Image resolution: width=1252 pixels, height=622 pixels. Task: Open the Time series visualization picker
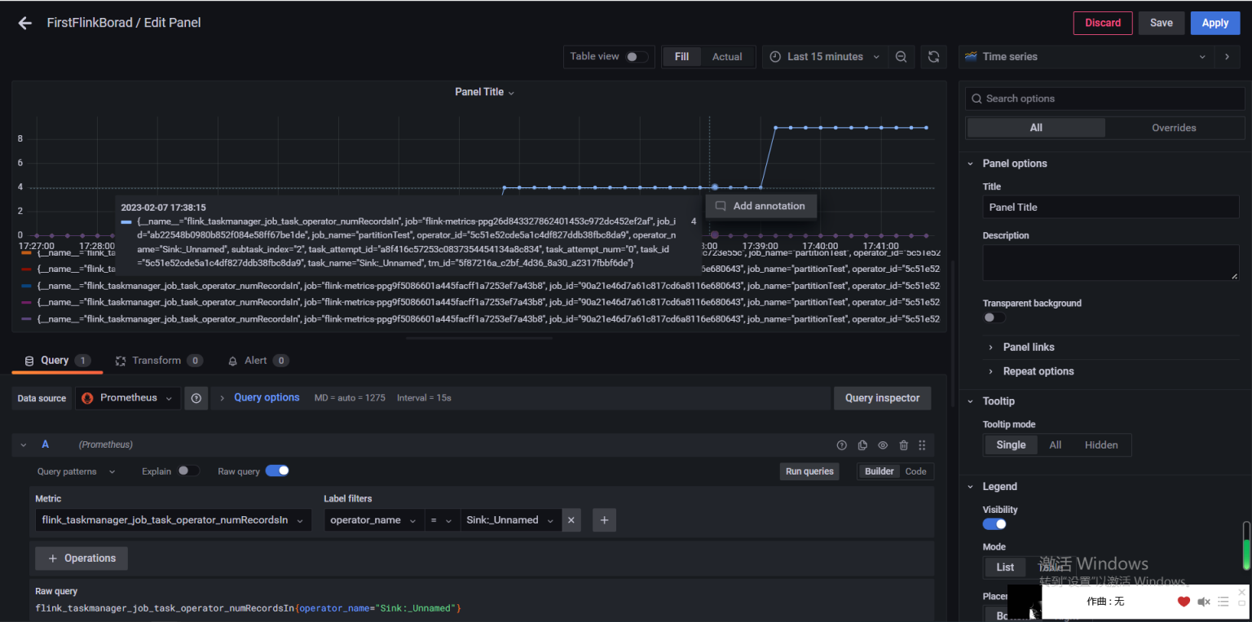(1087, 57)
